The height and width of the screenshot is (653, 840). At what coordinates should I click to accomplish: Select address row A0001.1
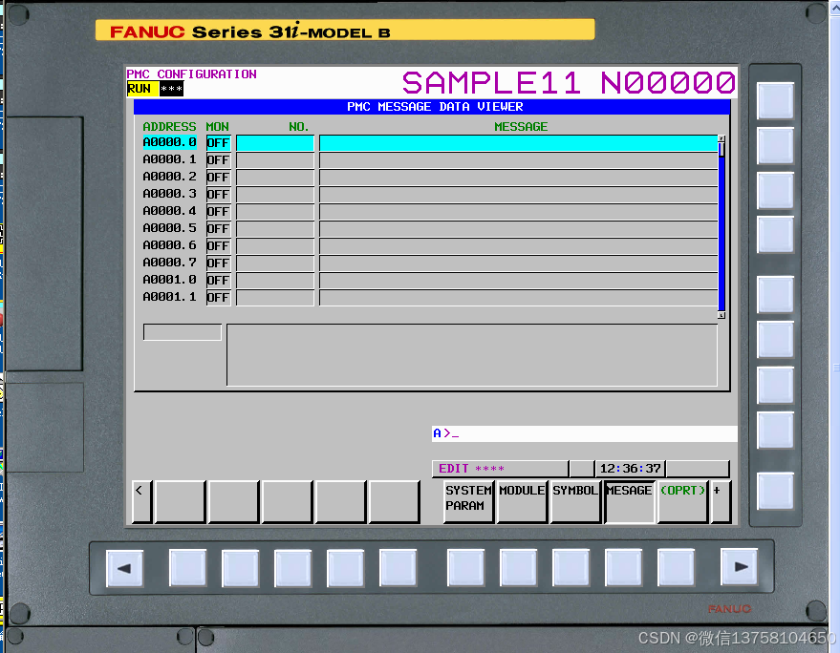coord(169,297)
